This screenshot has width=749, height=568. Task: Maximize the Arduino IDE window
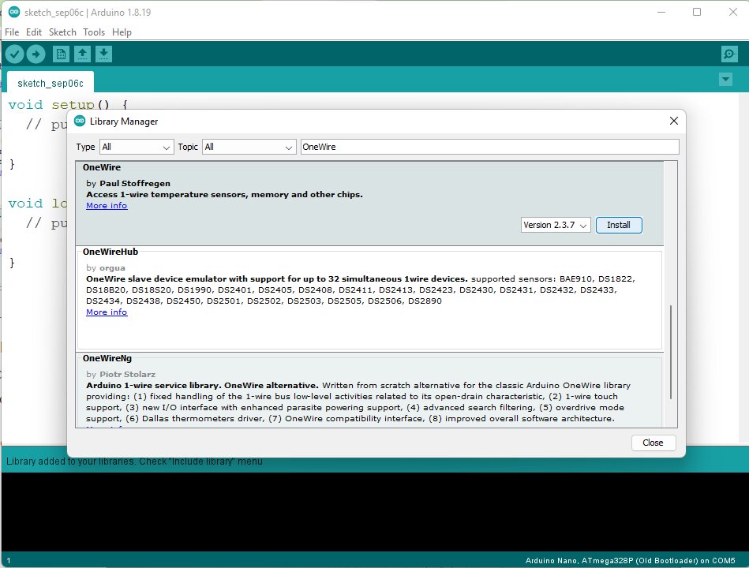(x=697, y=12)
